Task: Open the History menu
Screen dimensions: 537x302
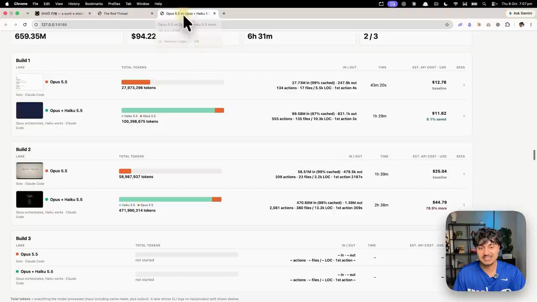Action: click(x=74, y=4)
